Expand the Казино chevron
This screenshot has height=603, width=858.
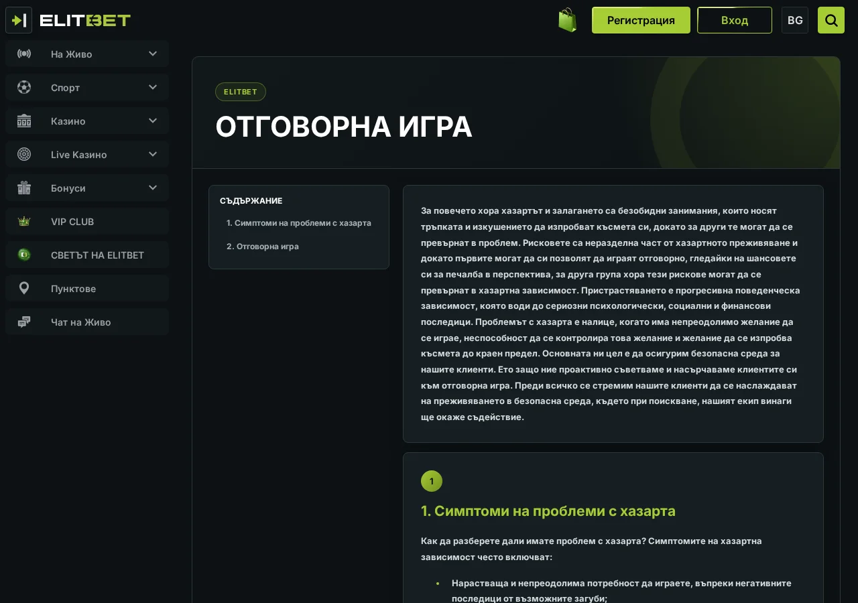tap(153, 121)
